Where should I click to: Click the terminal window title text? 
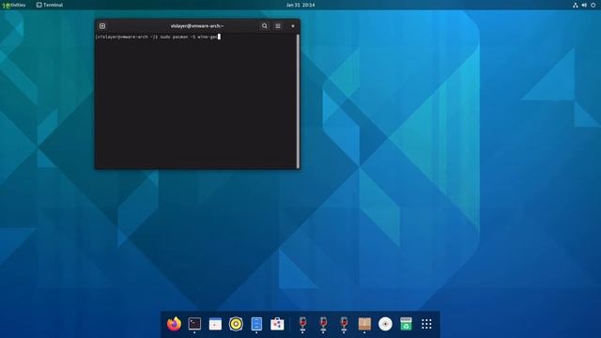[x=197, y=26]
